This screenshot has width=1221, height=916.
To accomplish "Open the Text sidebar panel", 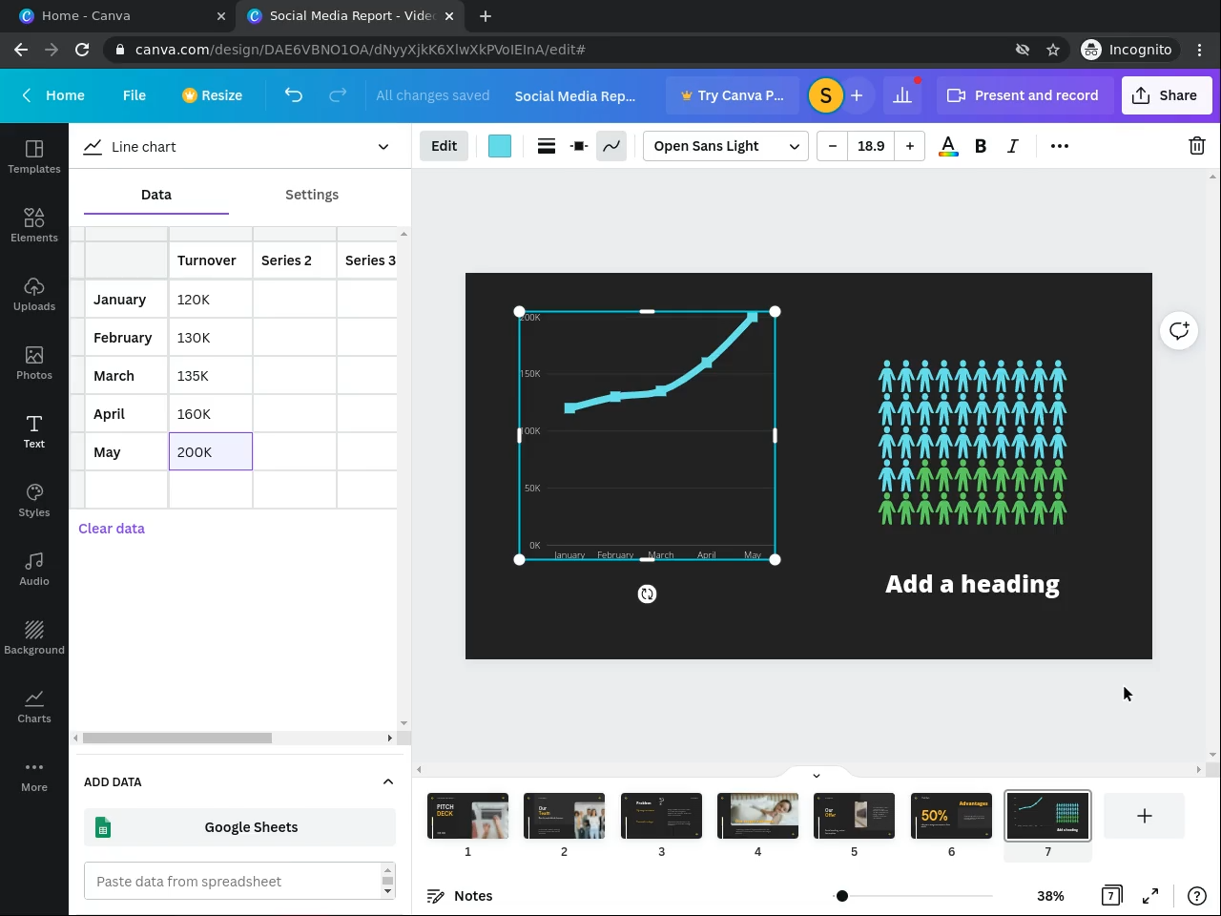I will 34,431.
